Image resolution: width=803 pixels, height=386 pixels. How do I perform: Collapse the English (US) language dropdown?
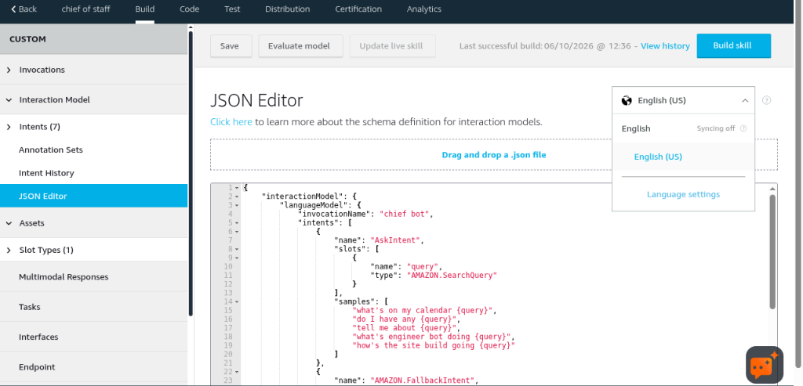click(x=745, y=101)
